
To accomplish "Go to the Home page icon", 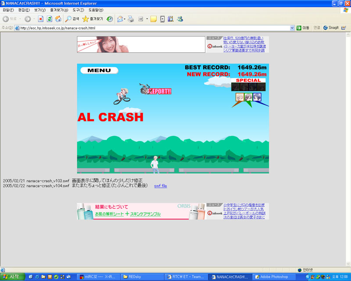I will click(x=57, y=19).
